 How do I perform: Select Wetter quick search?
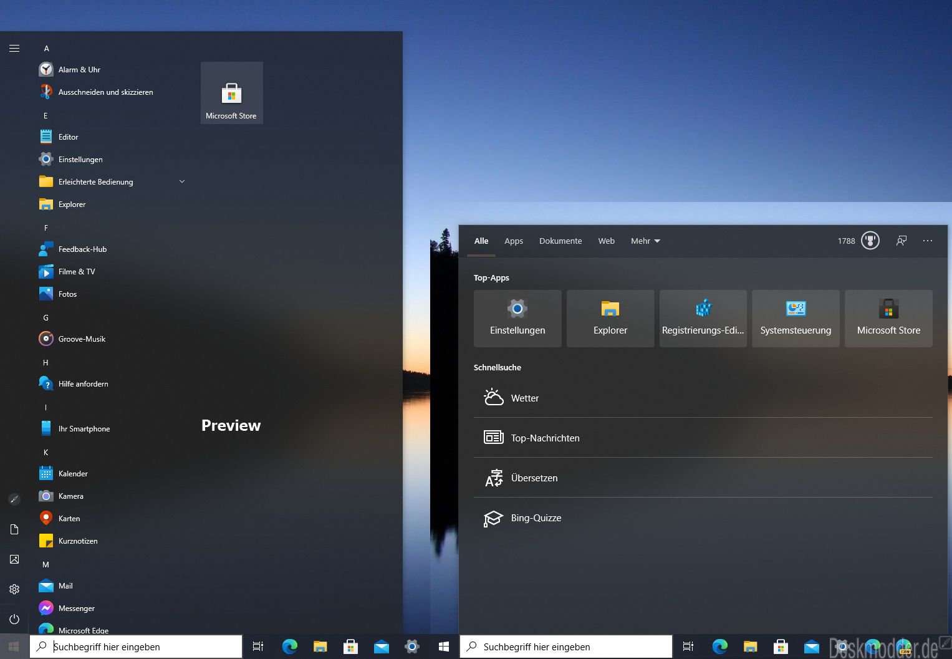(x=703, y=398)
